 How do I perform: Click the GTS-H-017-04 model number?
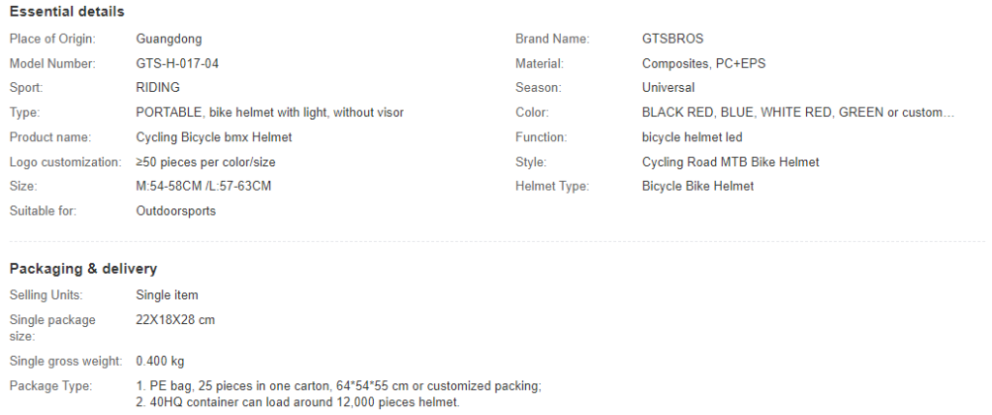(177, 64)
